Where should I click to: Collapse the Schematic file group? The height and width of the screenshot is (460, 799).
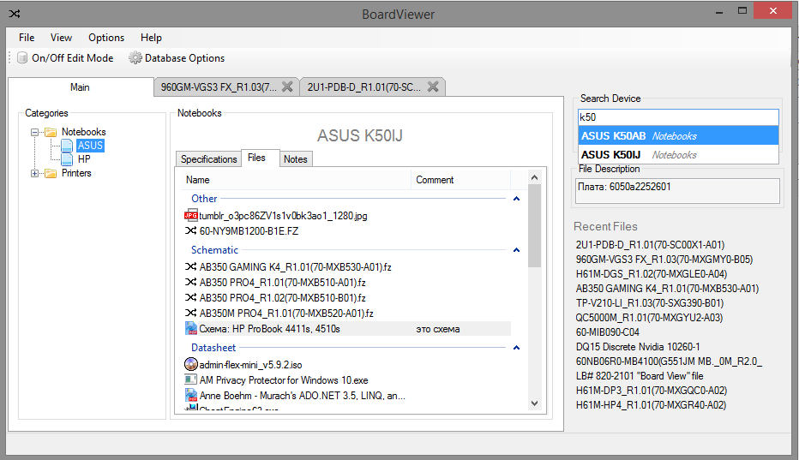tap(516, 250)
